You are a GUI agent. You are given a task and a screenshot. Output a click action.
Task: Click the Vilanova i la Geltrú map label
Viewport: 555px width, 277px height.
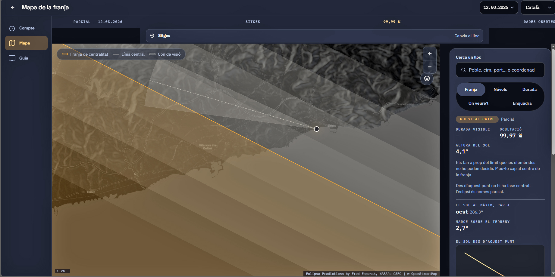(207, 147)
